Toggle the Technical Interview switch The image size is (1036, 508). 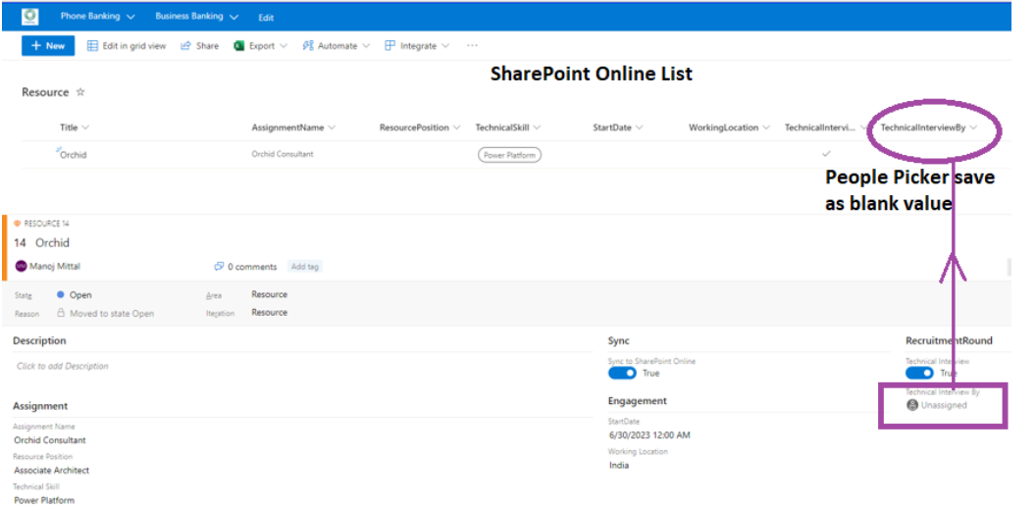tap(919, 374)
